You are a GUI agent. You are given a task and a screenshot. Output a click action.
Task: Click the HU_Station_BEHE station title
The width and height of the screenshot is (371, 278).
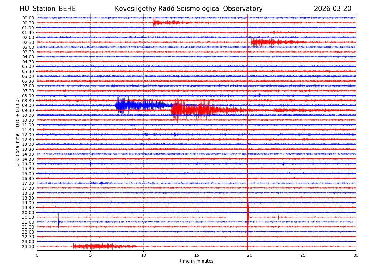[x=48, y=9]
